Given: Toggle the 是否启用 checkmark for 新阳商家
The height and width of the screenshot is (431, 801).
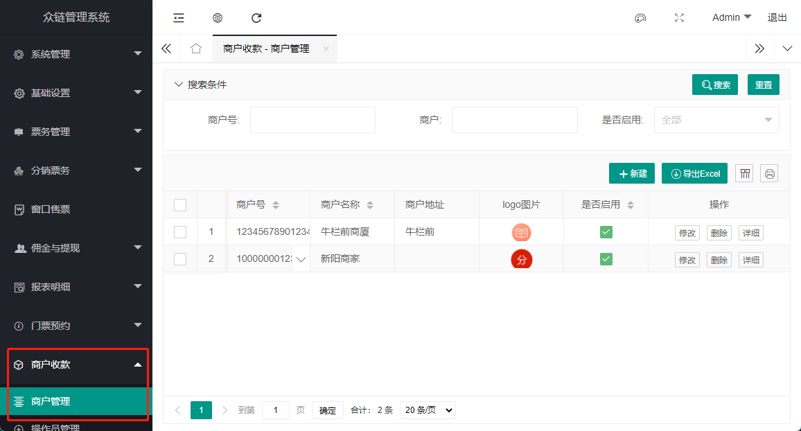Looking at the screenshot, I should click(606, 258).
